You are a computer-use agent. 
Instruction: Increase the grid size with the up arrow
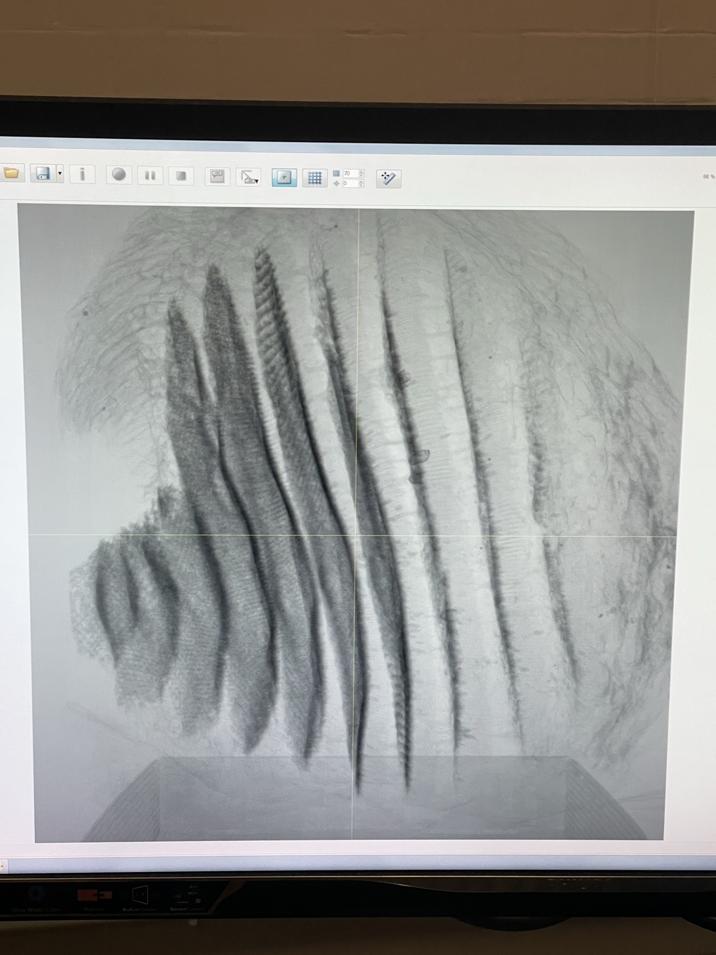point(361,171)
